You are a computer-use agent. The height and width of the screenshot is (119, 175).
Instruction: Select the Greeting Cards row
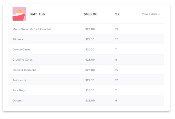[86, 60]
